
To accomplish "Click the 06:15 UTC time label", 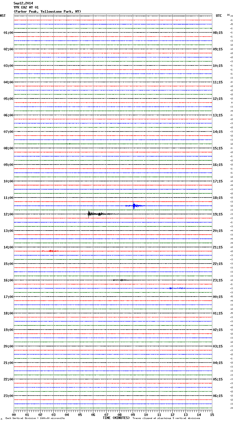I will (x=218, y=396).
